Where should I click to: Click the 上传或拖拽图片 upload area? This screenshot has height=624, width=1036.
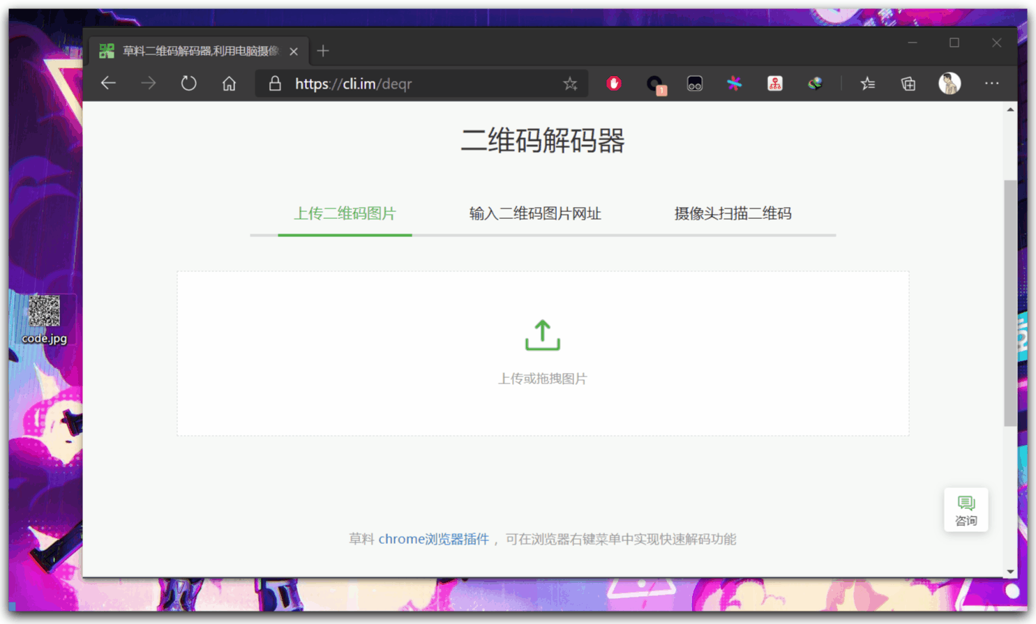[x=542, y=379]
